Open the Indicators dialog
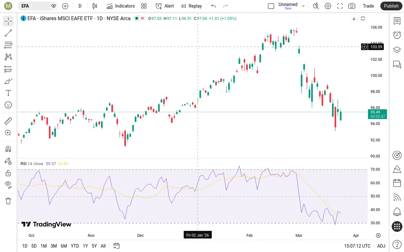 tap(121, 6)
